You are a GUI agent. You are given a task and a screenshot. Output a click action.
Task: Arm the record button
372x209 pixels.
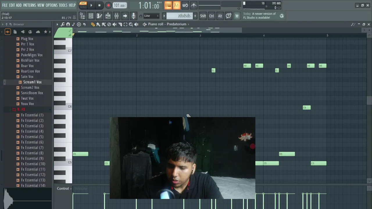coord(108,5)
